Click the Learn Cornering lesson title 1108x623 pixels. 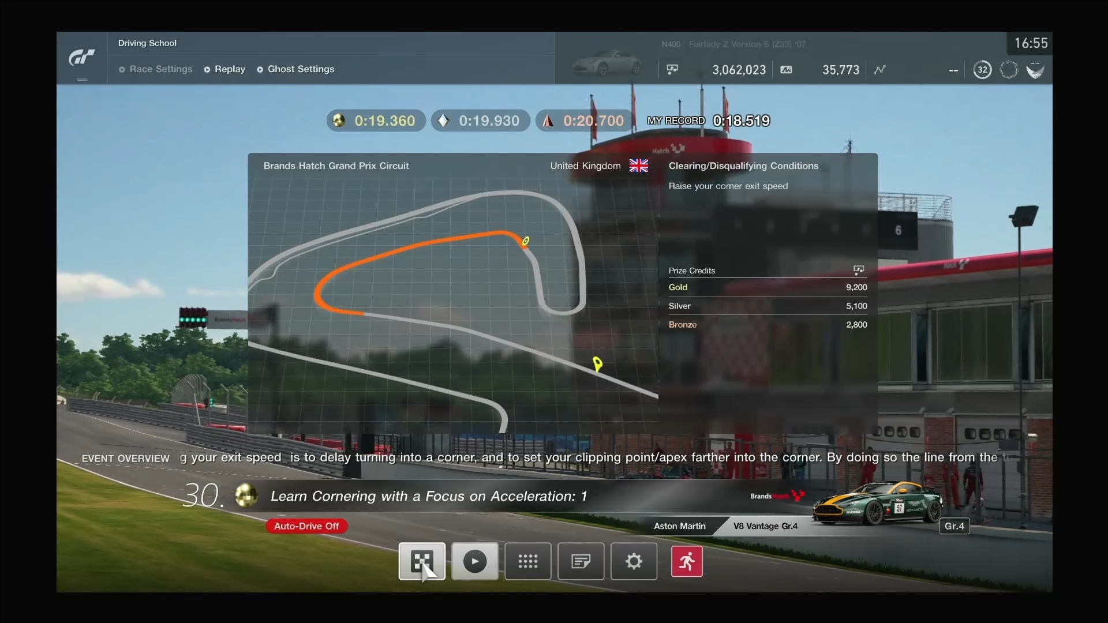[428, 496]
